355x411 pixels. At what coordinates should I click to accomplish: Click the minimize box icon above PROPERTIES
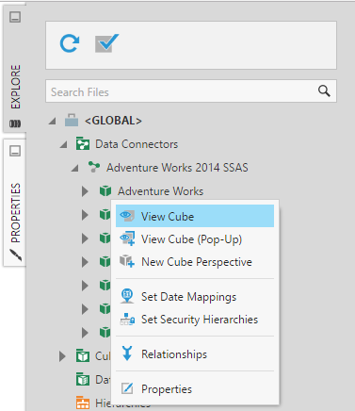point(15,151)
